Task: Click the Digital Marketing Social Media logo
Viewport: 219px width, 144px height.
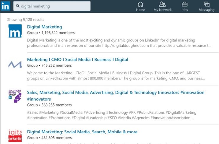Action: pyautogui.click(x=15, y=136)
